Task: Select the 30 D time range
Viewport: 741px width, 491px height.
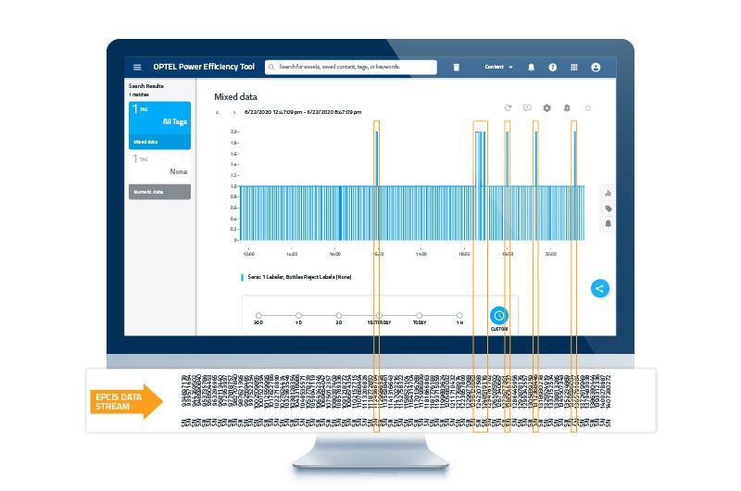Action: [258, 318]
